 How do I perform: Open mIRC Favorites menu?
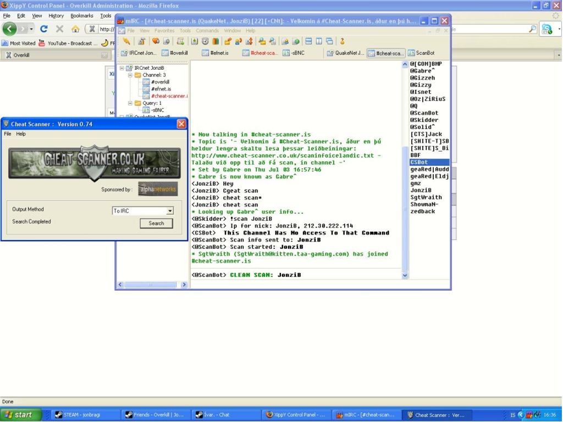coord(164,31)
